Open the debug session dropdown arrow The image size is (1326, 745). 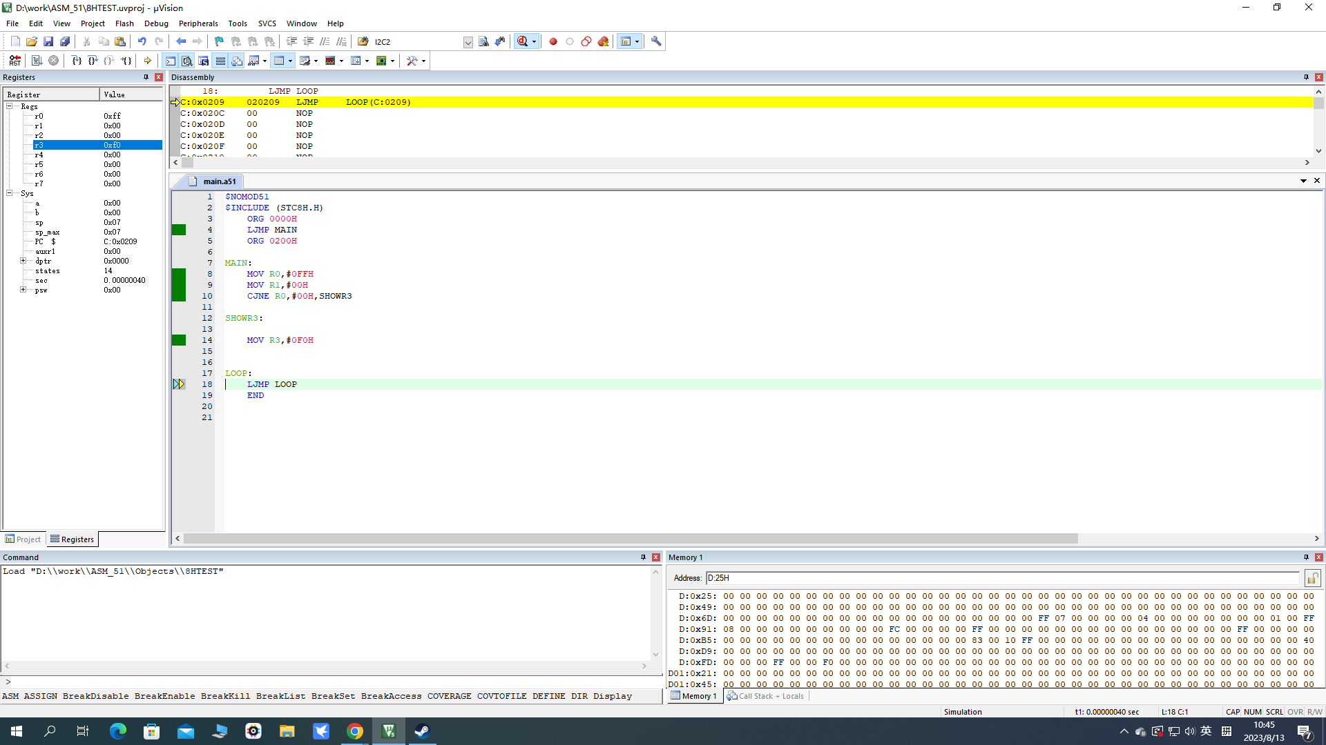tap(534, 41)
